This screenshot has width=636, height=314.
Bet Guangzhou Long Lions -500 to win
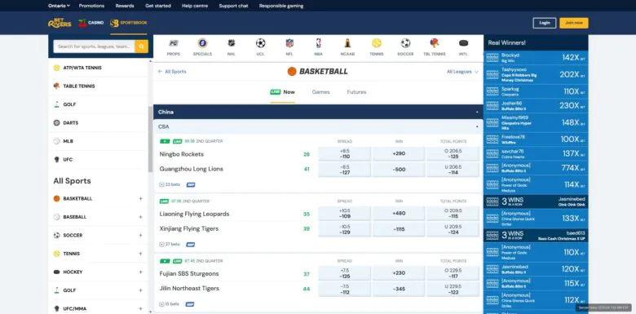(x=399, y=170)
